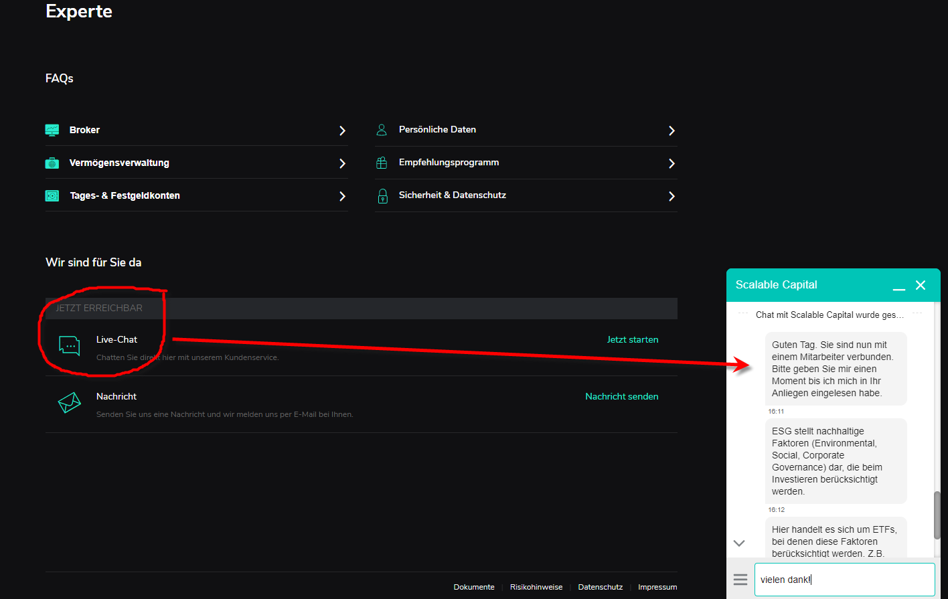The height and width of the screenshot is (599, 948).
Task: Open the chat hamburger menu icon
Action: tap(740, 580)
